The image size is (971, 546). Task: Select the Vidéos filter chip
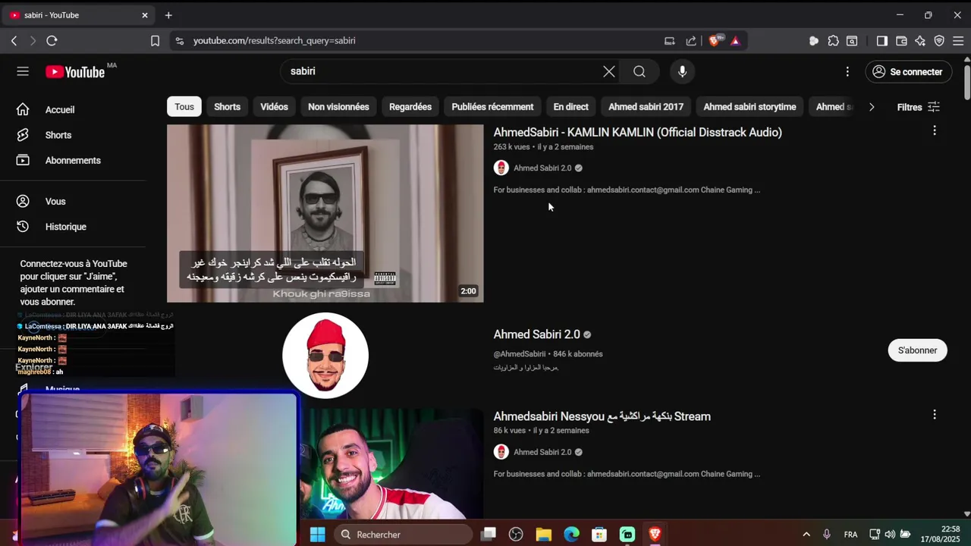click(x=274, y=107)
